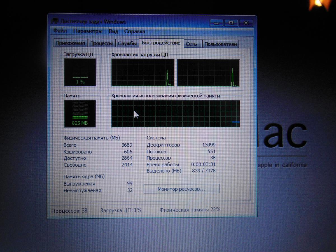Click the Монитор ресурсов button
336x252 pixels.
pyautogui.click(x=181, y=189)
